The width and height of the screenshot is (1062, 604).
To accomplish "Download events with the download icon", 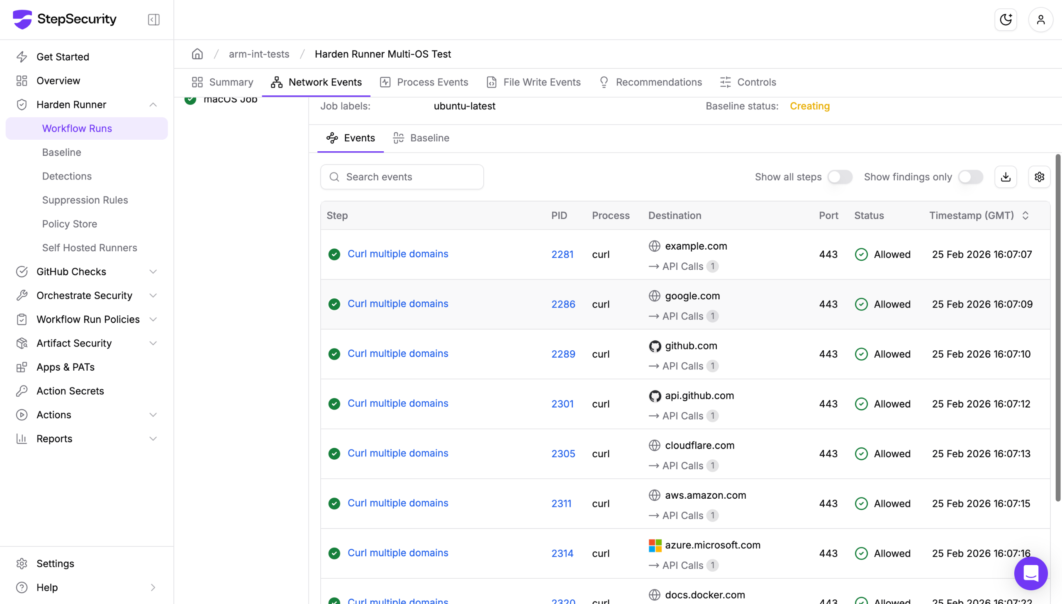I will coord(1006,177).
